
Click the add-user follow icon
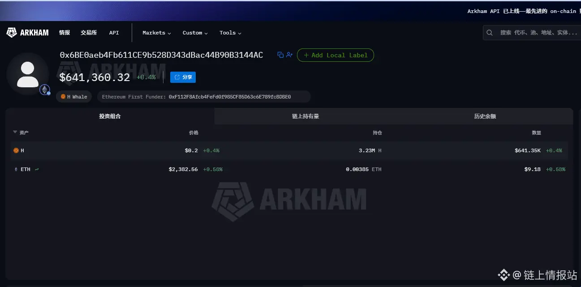tap(289, 55)
